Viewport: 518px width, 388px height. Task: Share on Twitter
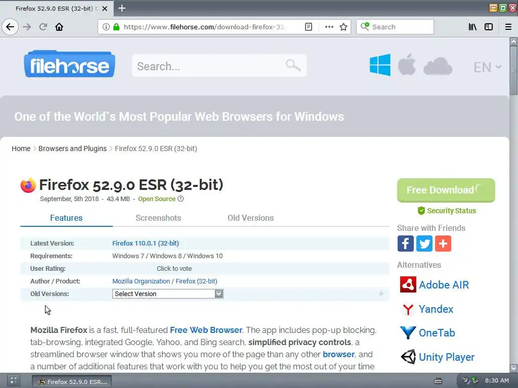coord(424,244)
